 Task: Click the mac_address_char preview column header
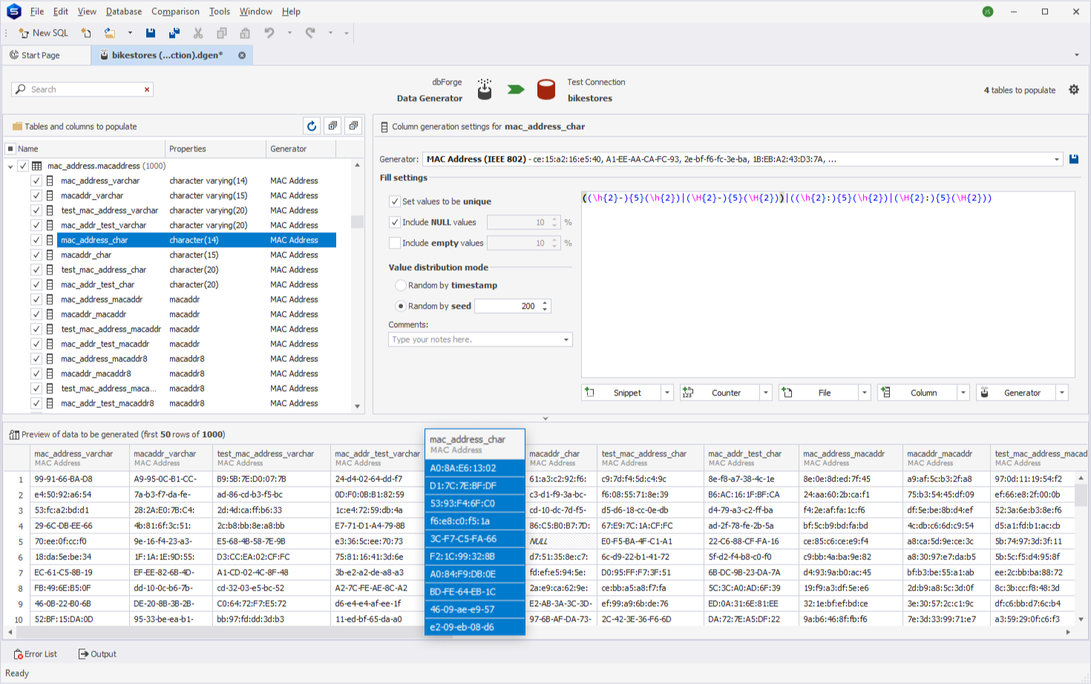[475, 444]
